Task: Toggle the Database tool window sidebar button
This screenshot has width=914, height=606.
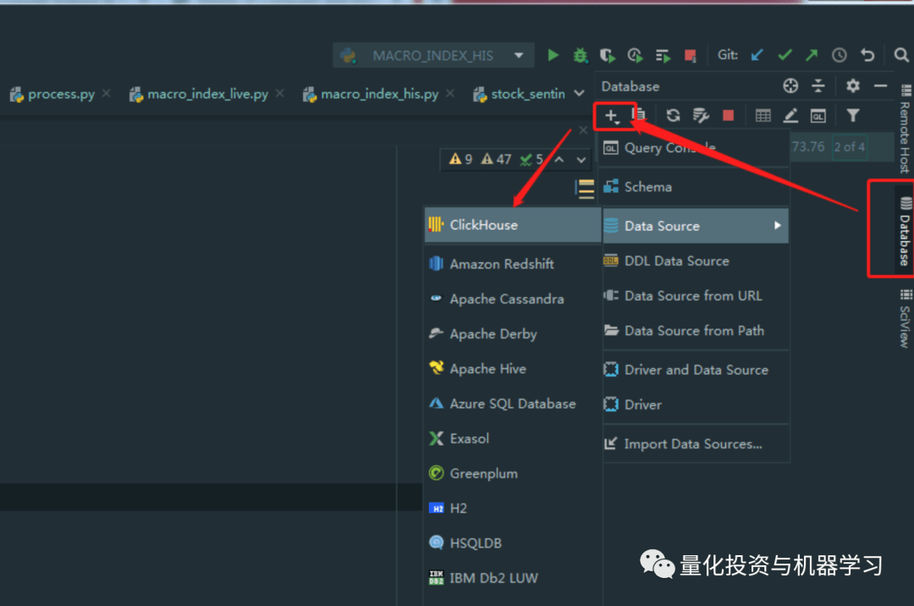Action: coord(904,232)
